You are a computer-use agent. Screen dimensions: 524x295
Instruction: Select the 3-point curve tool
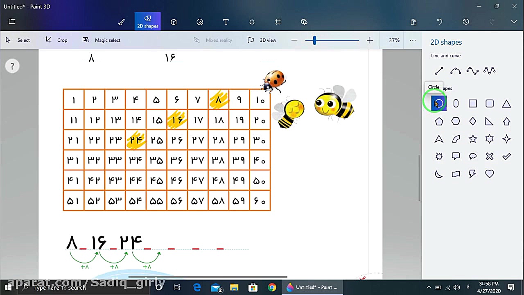click(456, 71)
